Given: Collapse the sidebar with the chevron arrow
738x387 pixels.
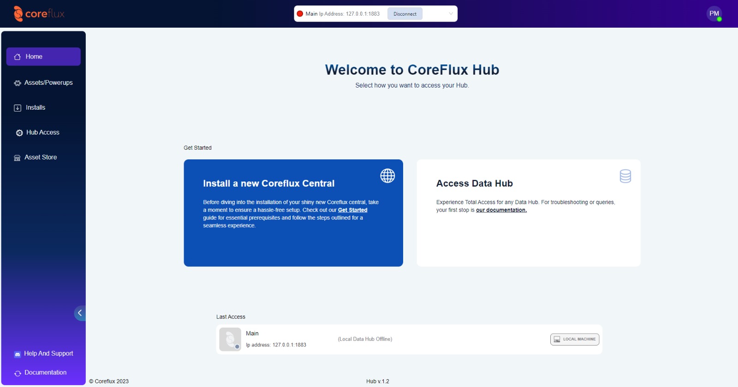Looking at the screenshot, I should pyautogui.click(x=80, y=313).
